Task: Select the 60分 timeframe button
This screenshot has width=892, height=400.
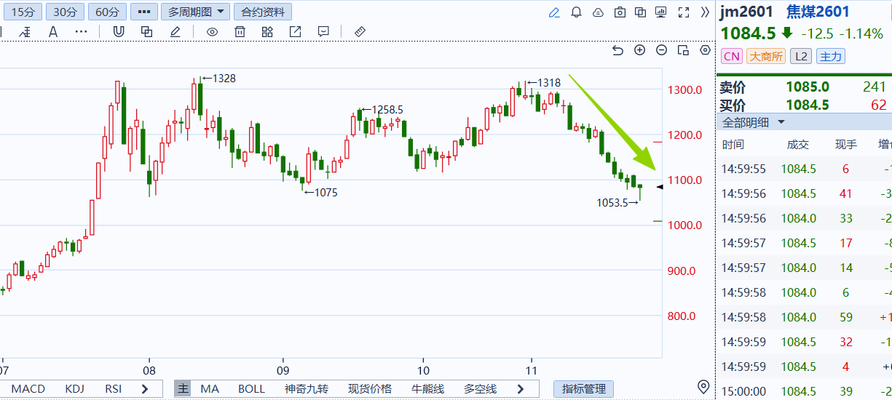Action: pos(107,12)
